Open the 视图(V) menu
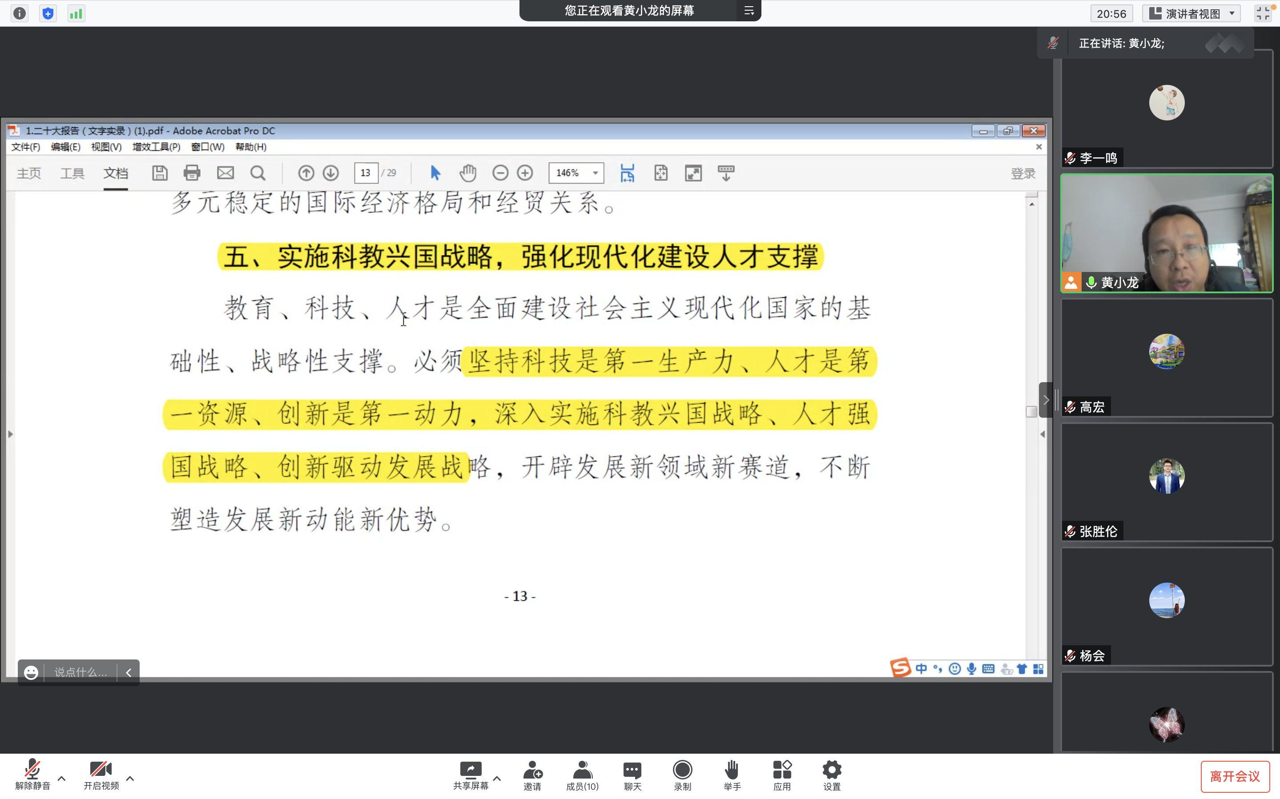This screenshot has width=1280, height=799. pos(106,147)
